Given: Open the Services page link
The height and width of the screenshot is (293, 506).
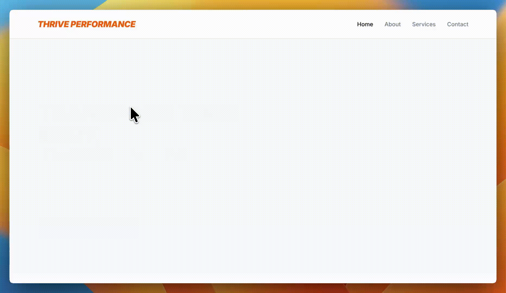Looking at the screenshot, I should [423, 24].
